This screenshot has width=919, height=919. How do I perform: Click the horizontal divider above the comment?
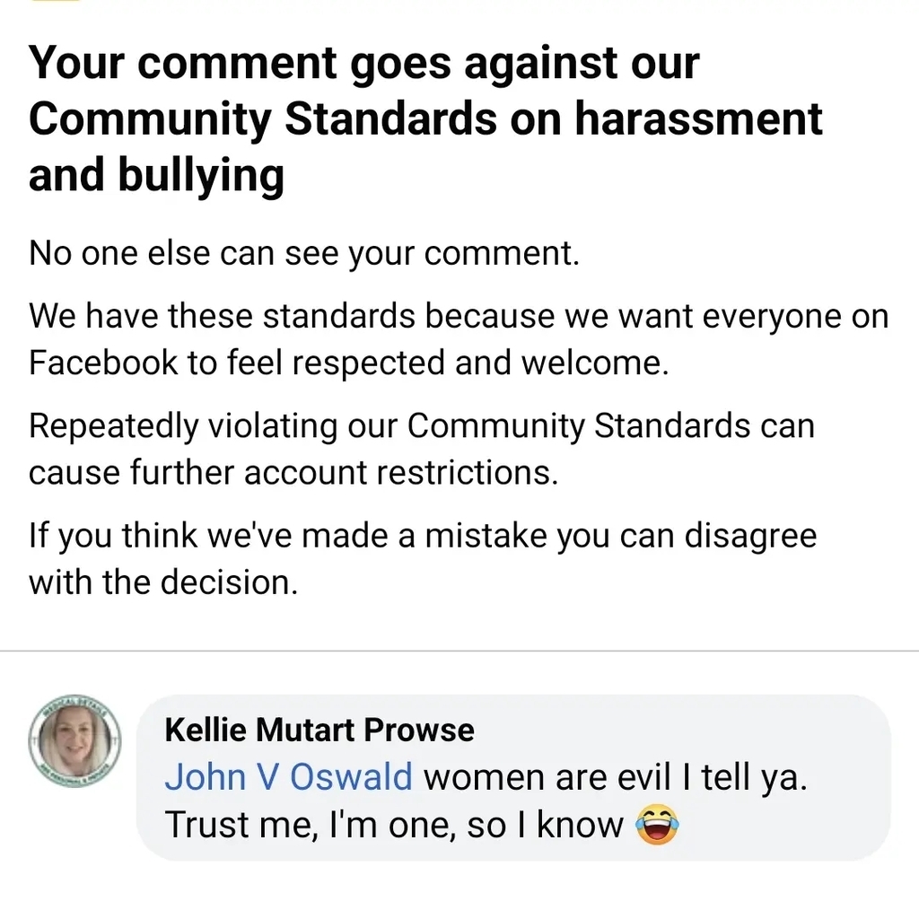click(x=459, y=650)
